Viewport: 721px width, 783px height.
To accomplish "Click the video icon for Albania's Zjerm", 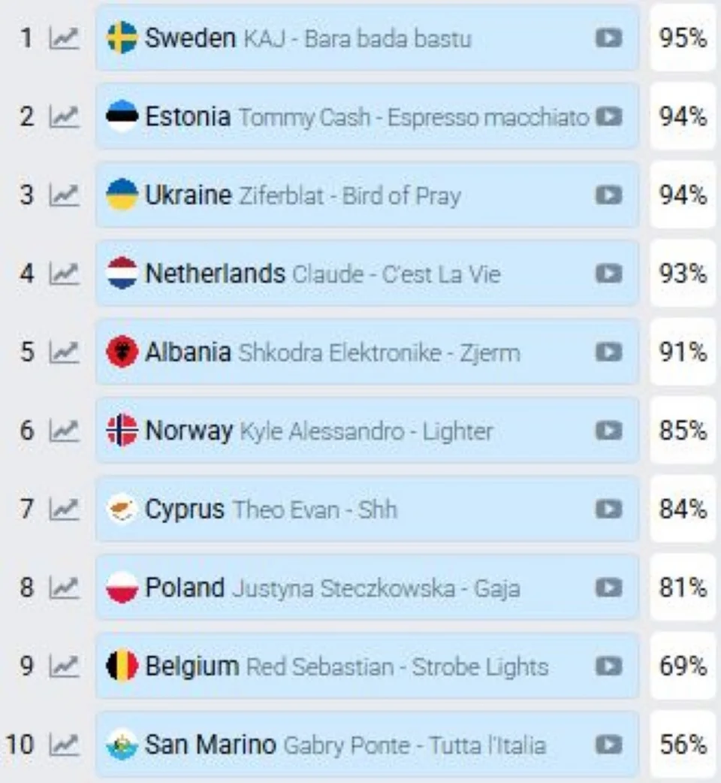I will pyautogui.click(x=609, y=352).
